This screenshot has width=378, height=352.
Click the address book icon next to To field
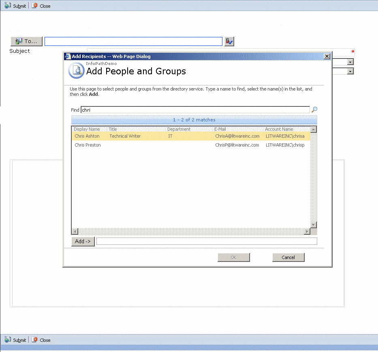click(229, 41)
